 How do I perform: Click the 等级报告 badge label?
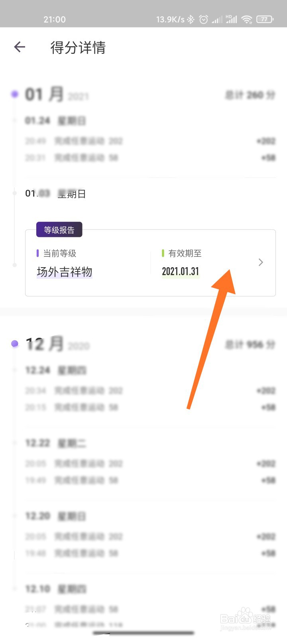59,230
